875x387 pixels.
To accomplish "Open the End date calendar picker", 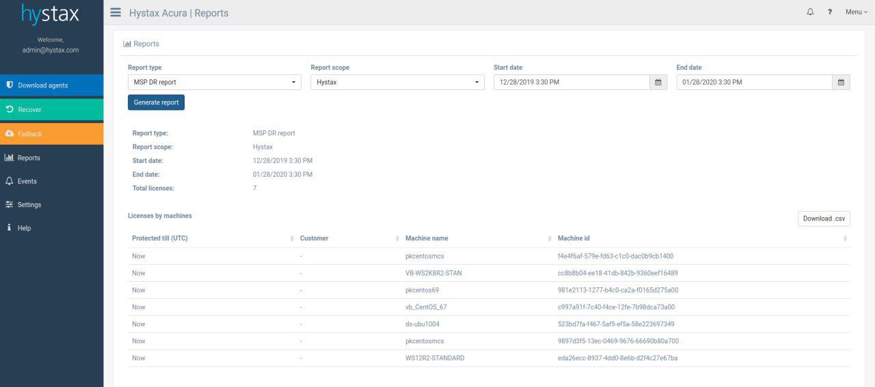I will click(842, 82).
